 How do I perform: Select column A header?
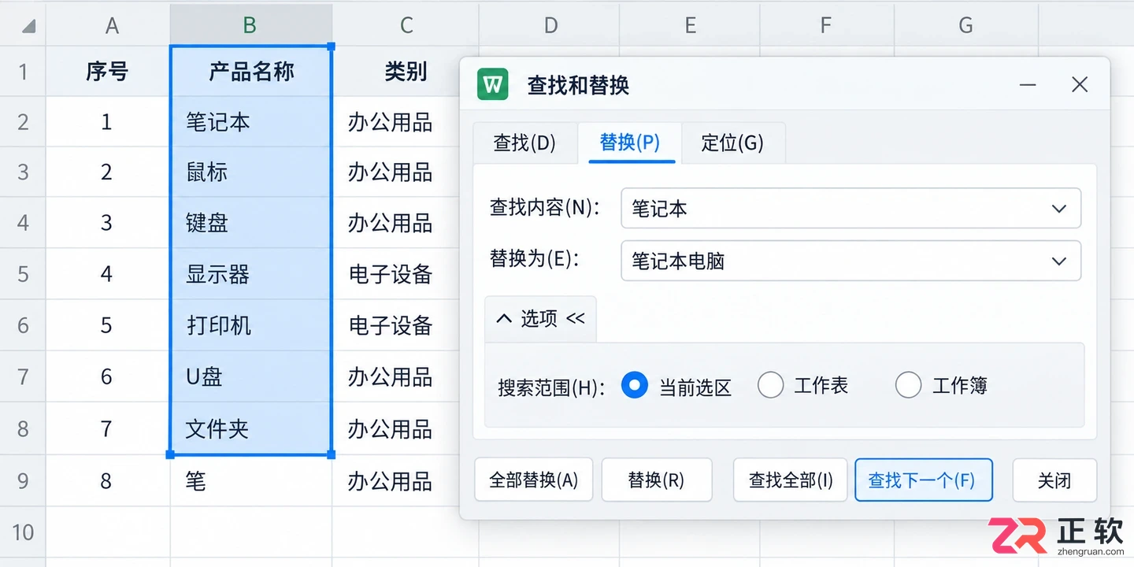pos(109,25)
